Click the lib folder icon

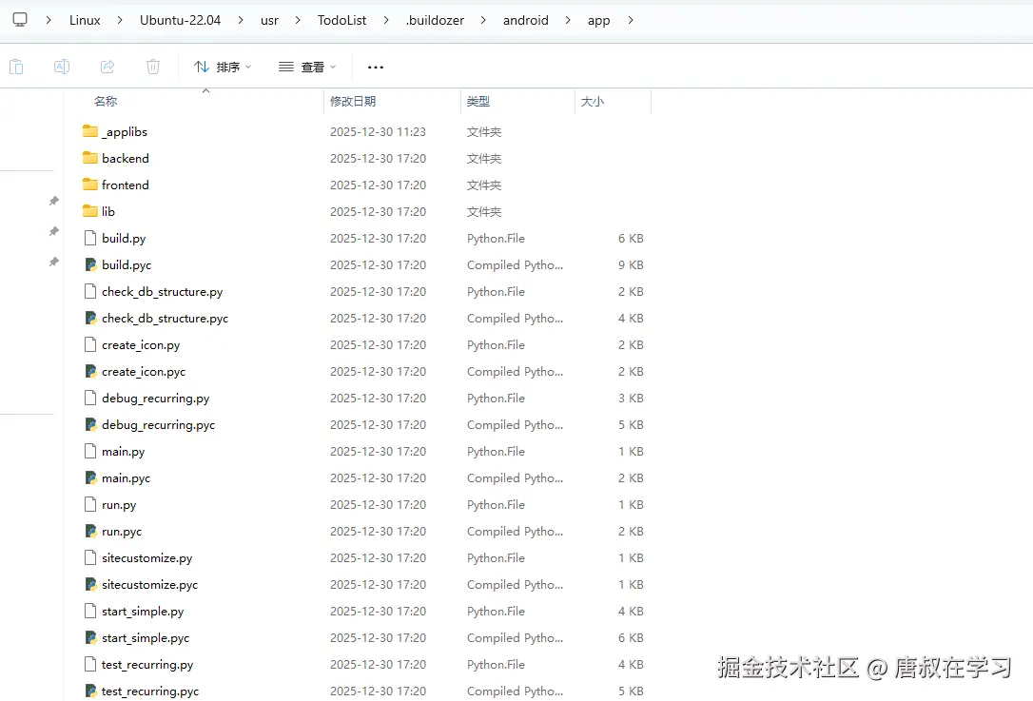point(90,211)
